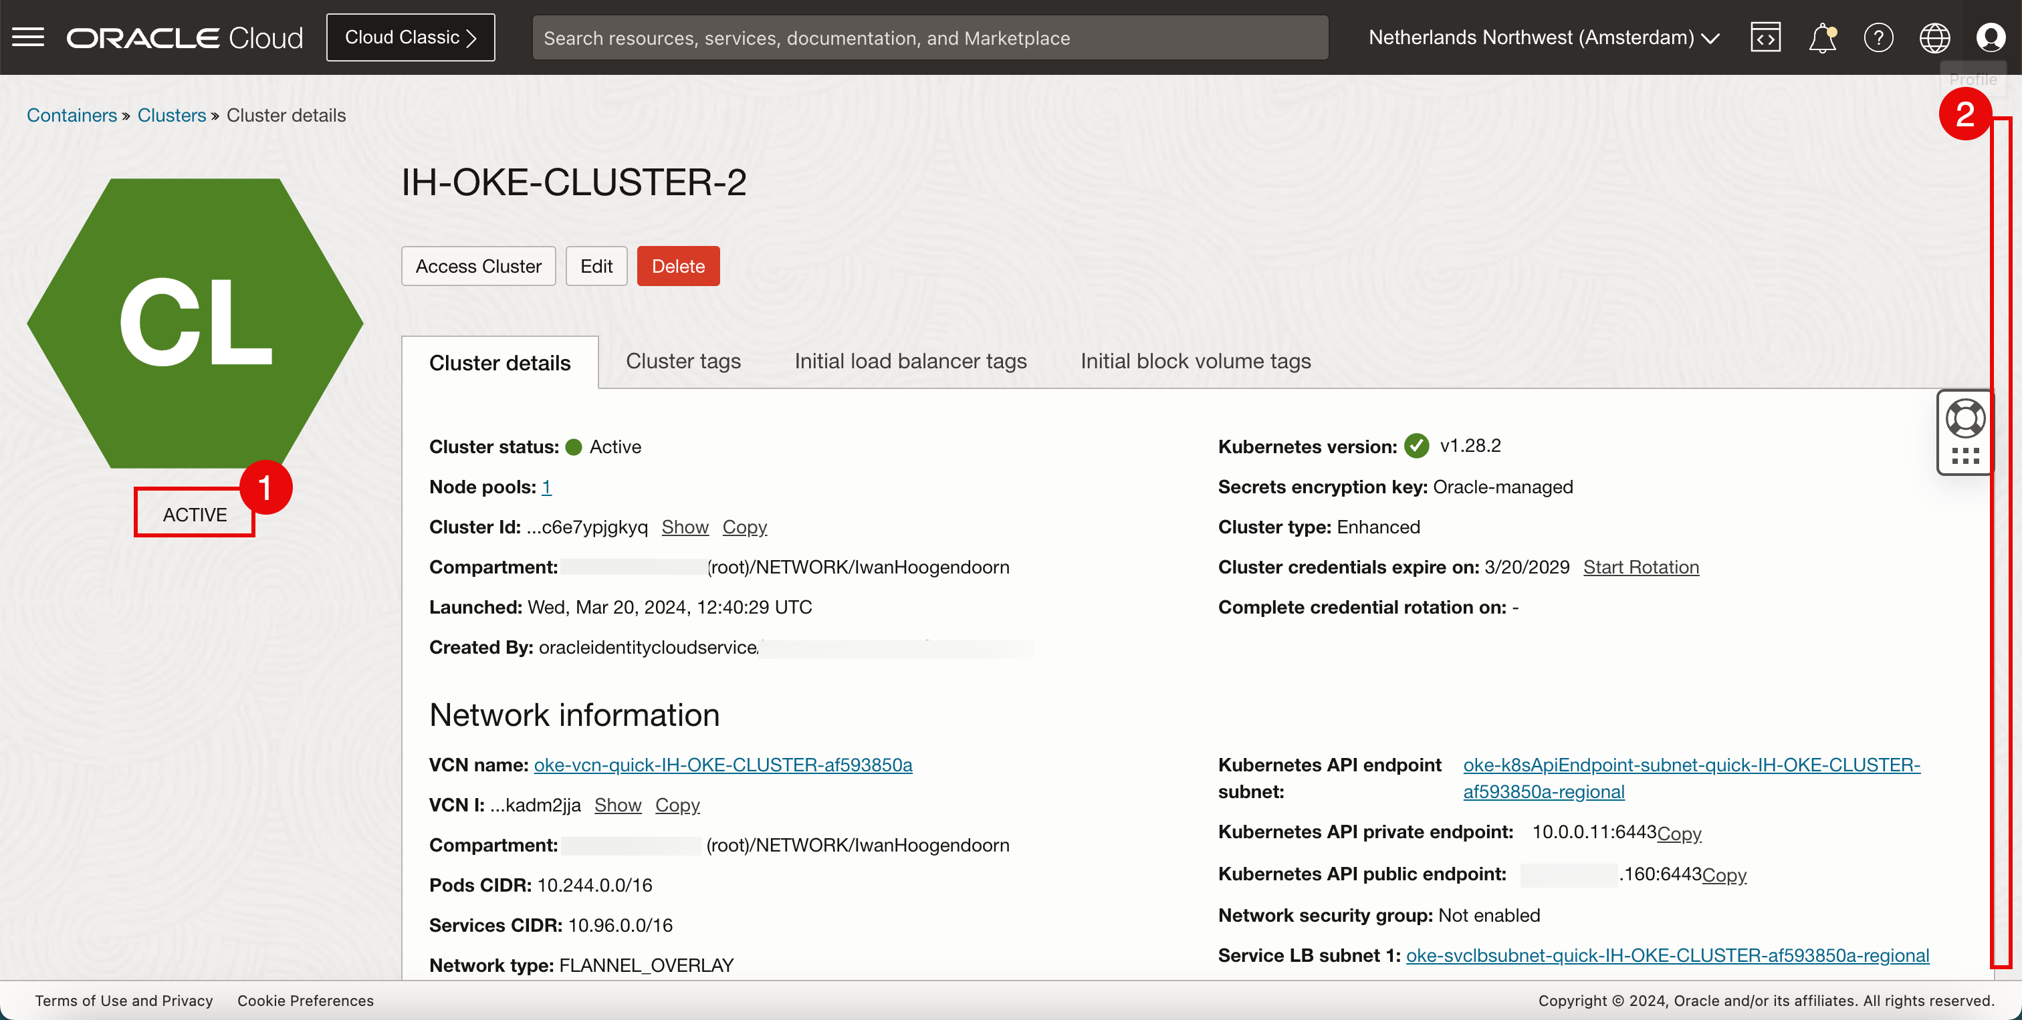Click the life ring support icon
2022x1020 pixels.
1964,418
